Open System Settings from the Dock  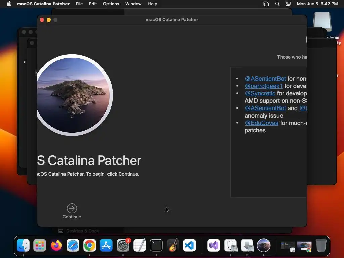[x=123, y=245]
